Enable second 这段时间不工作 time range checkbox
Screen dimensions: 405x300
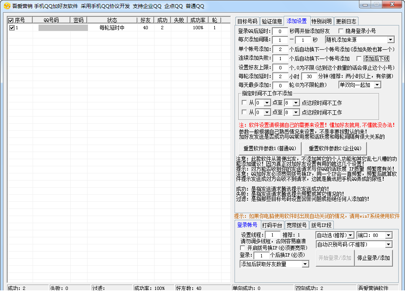244,112
